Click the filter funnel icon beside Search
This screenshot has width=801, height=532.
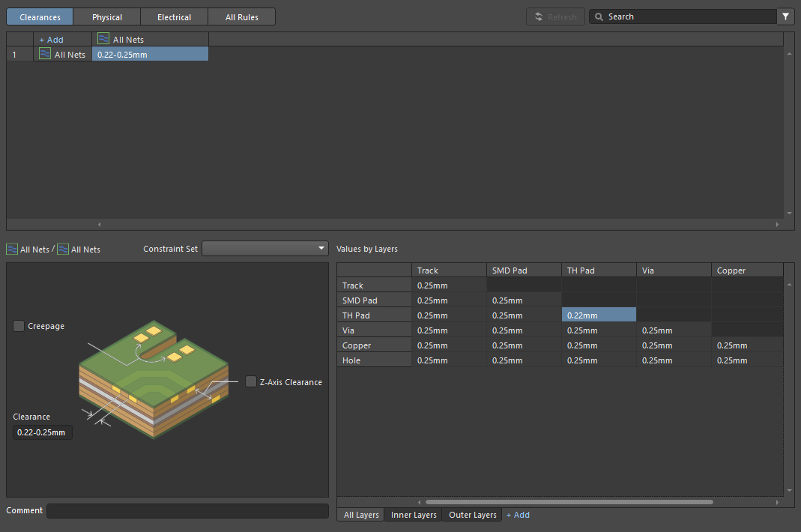pyautogui.click(x=786, y=16)
